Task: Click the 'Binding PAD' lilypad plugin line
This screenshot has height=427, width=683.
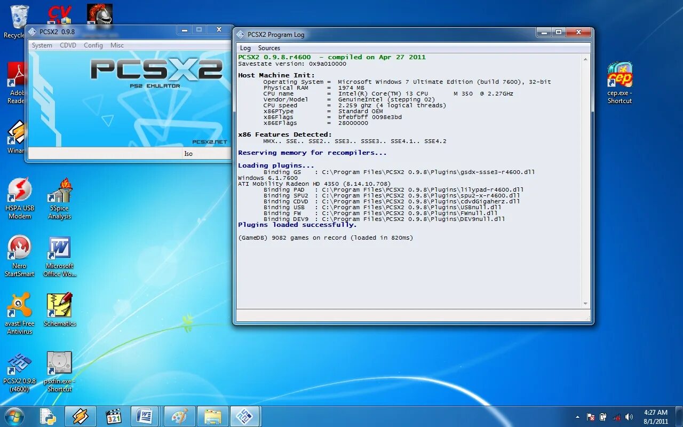Action: (x=394, y=189)
